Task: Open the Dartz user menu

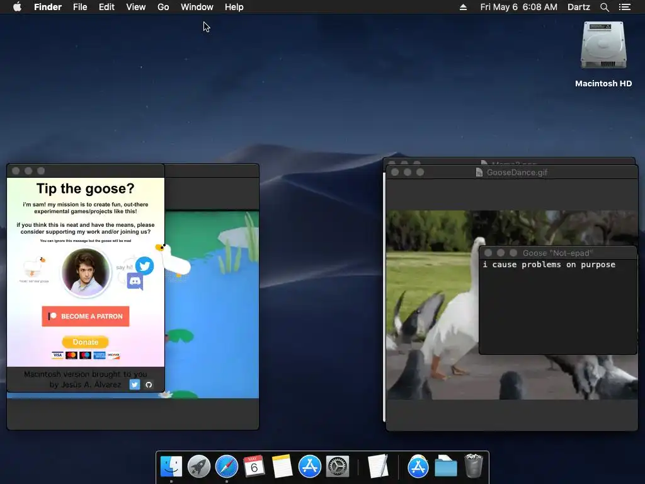Action: coord(578,7)
